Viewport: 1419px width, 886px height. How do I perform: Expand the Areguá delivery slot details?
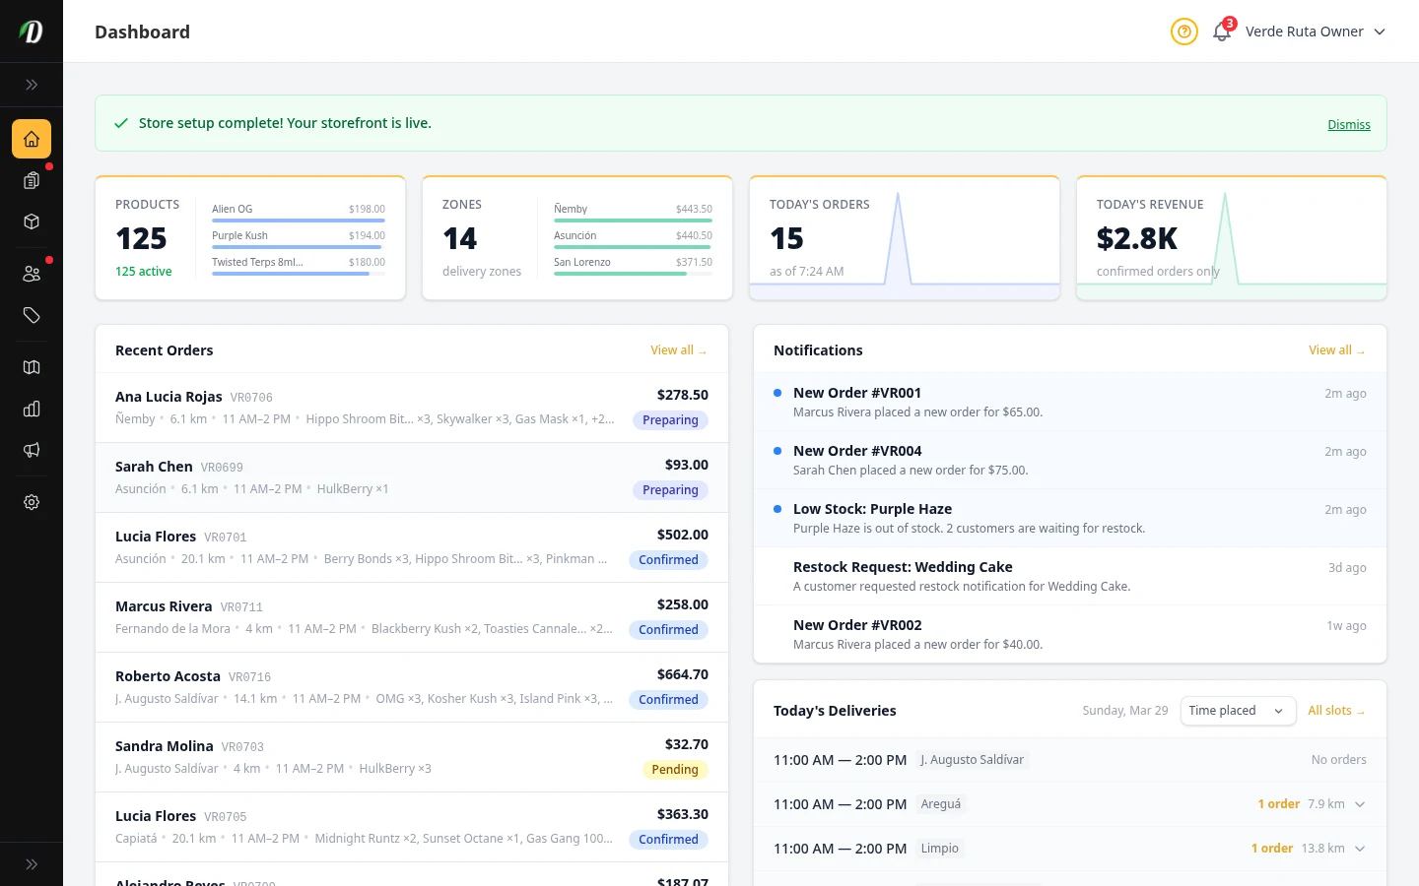point(1360,803)
